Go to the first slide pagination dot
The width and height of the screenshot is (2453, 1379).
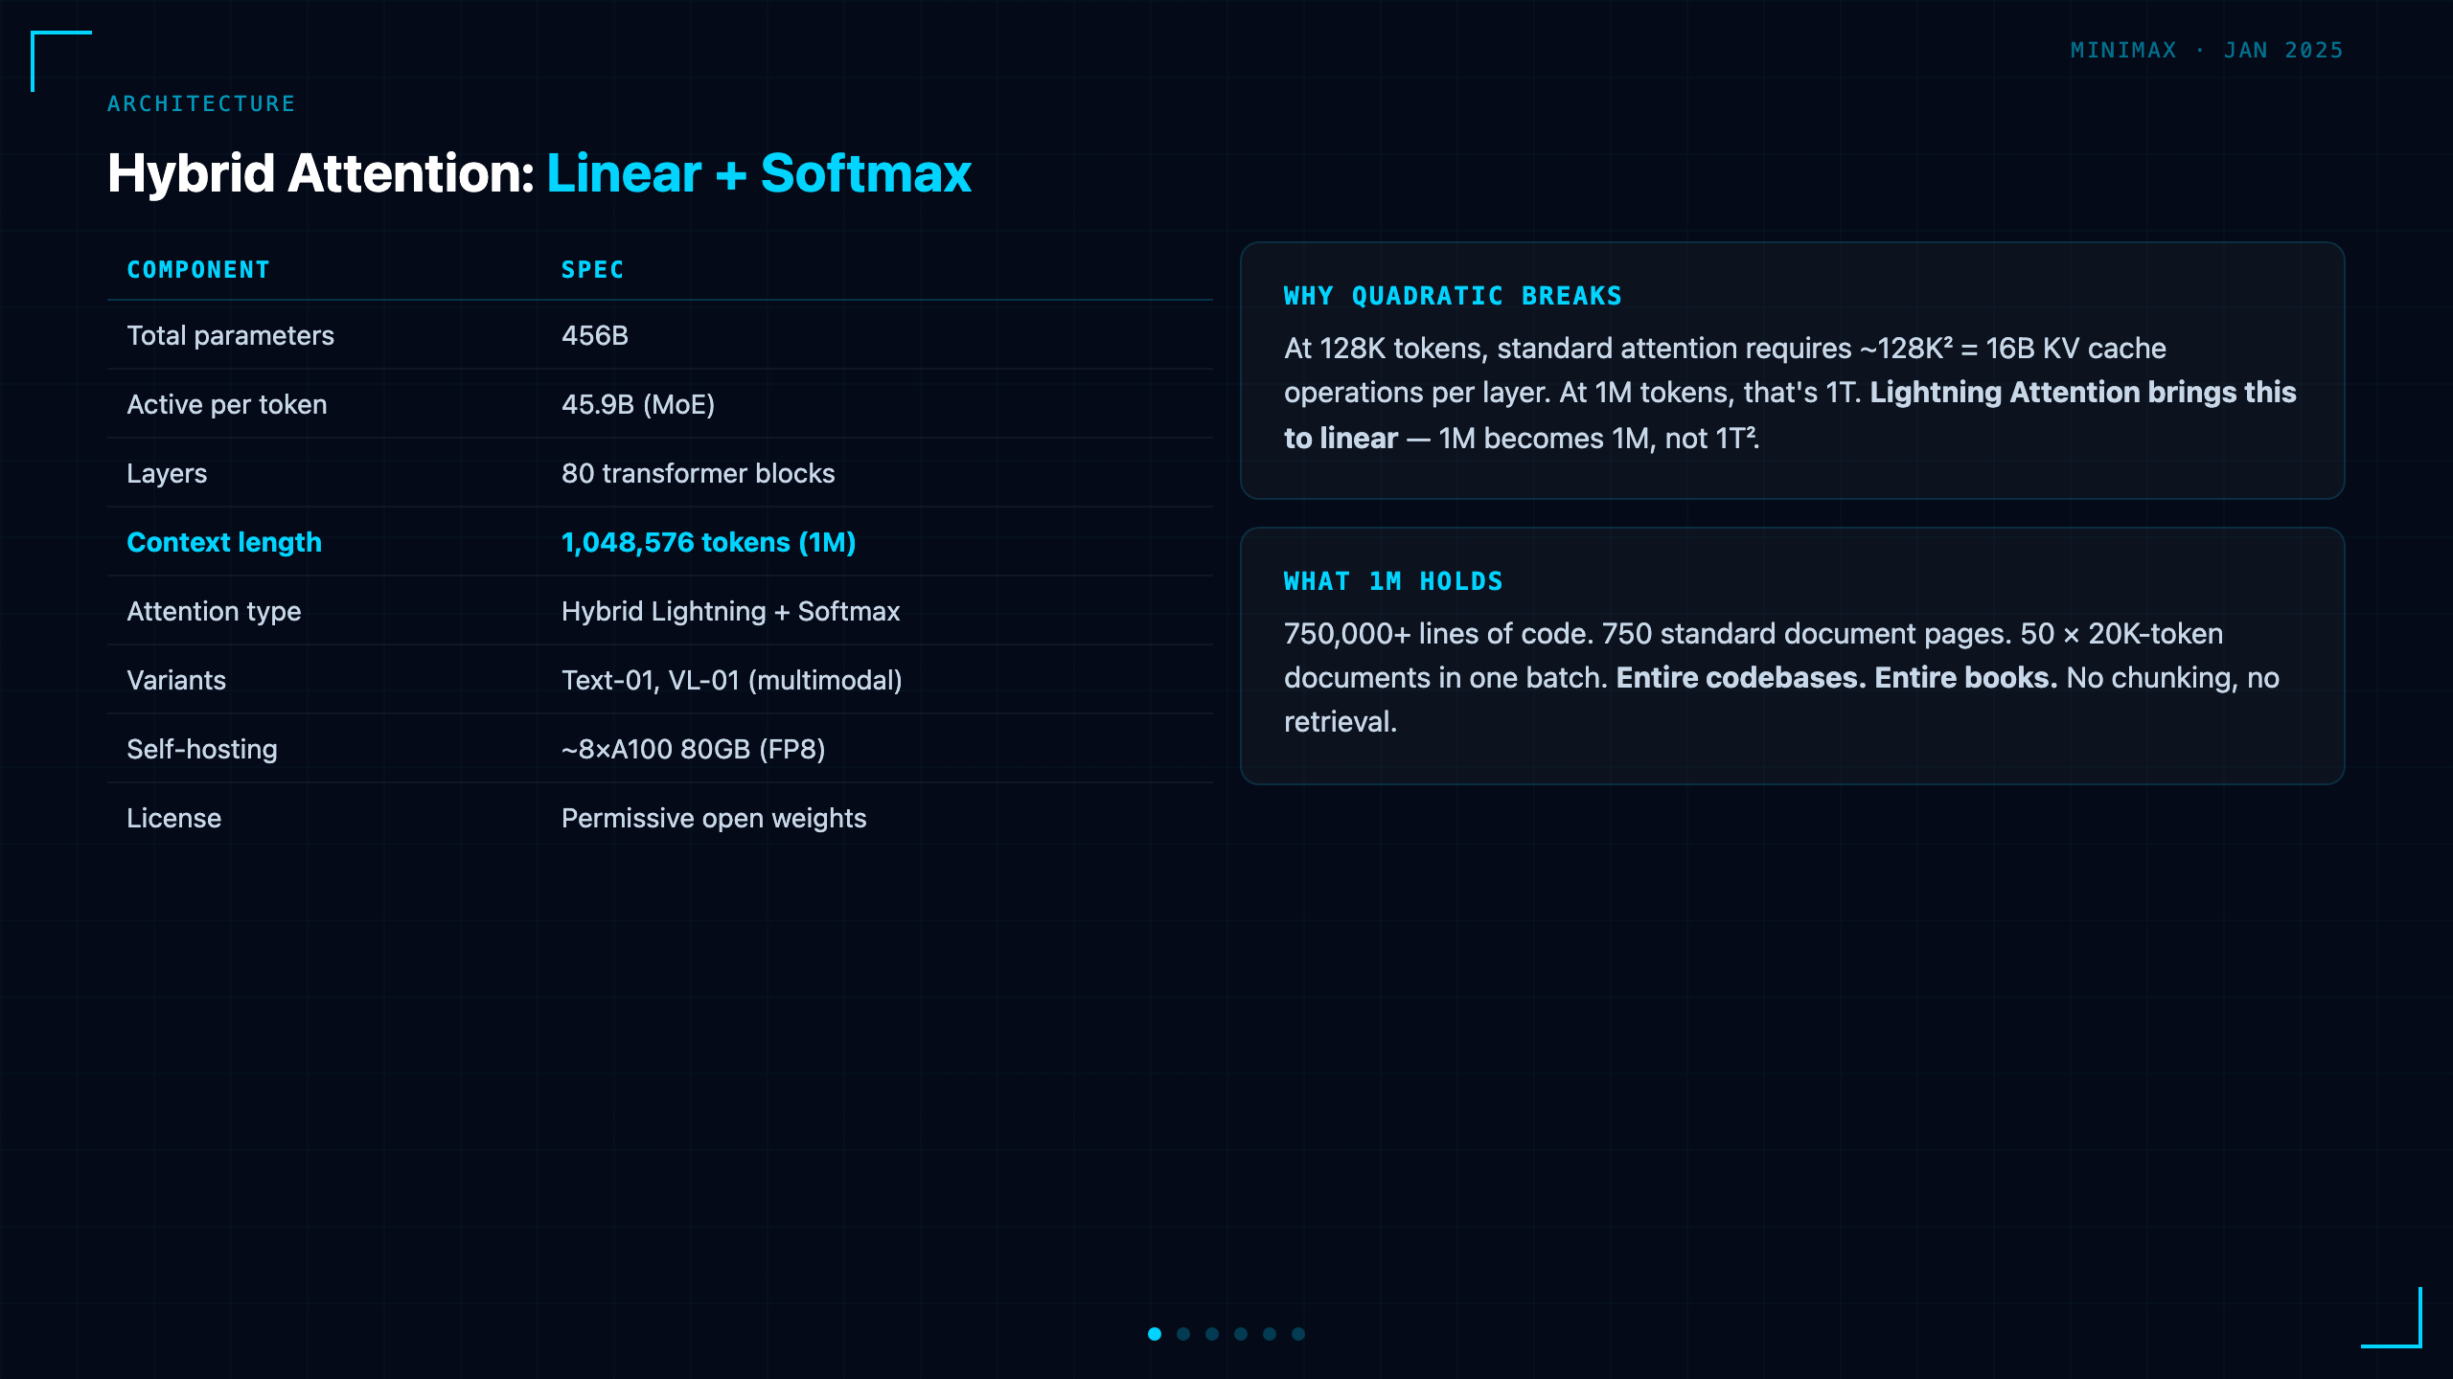pyautogui.click(x=1155, y=1334)
